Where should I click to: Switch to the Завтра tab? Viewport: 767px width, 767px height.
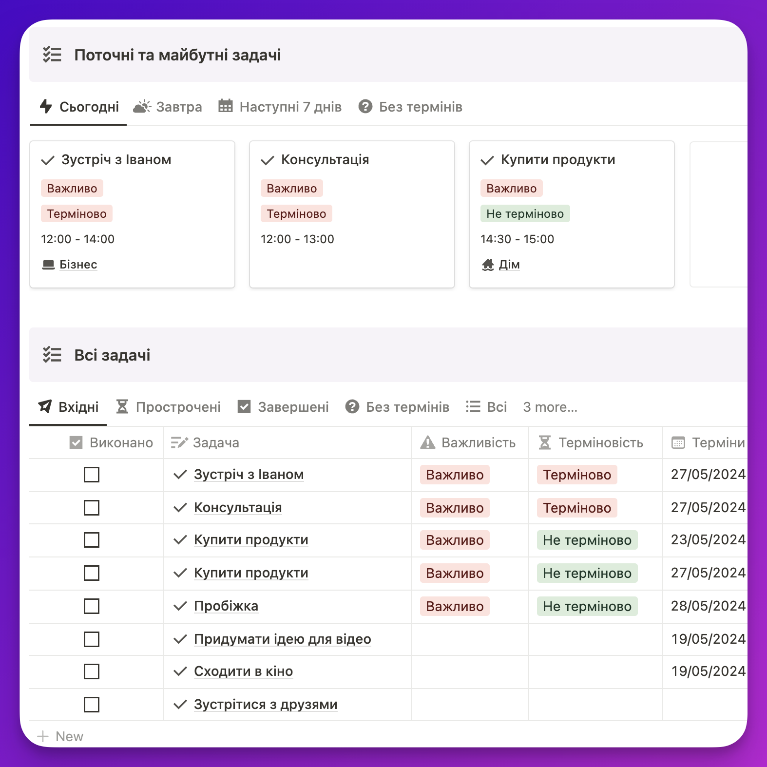tap(168, 107)
